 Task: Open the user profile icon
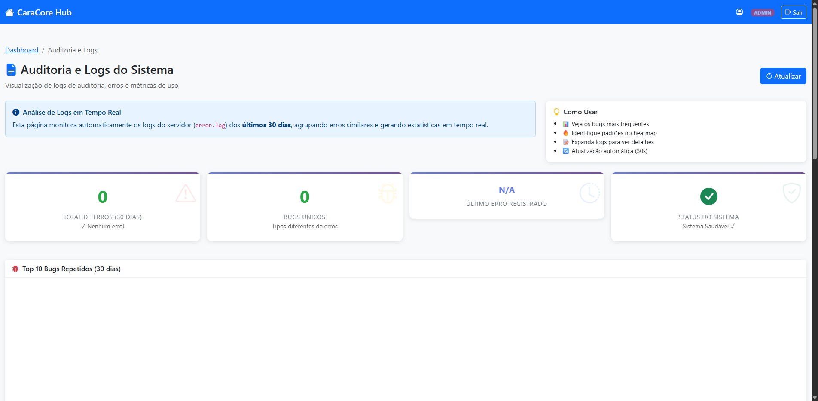(x=739, y=12)
